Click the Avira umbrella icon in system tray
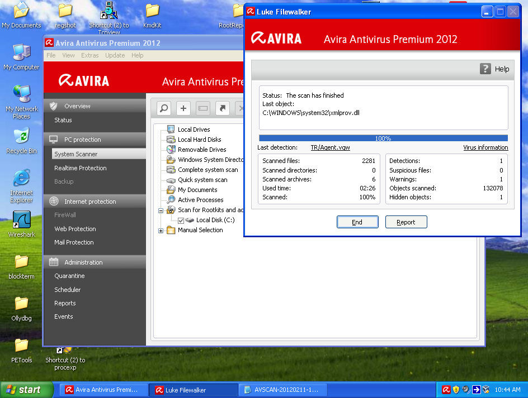 tap(446, 390)
